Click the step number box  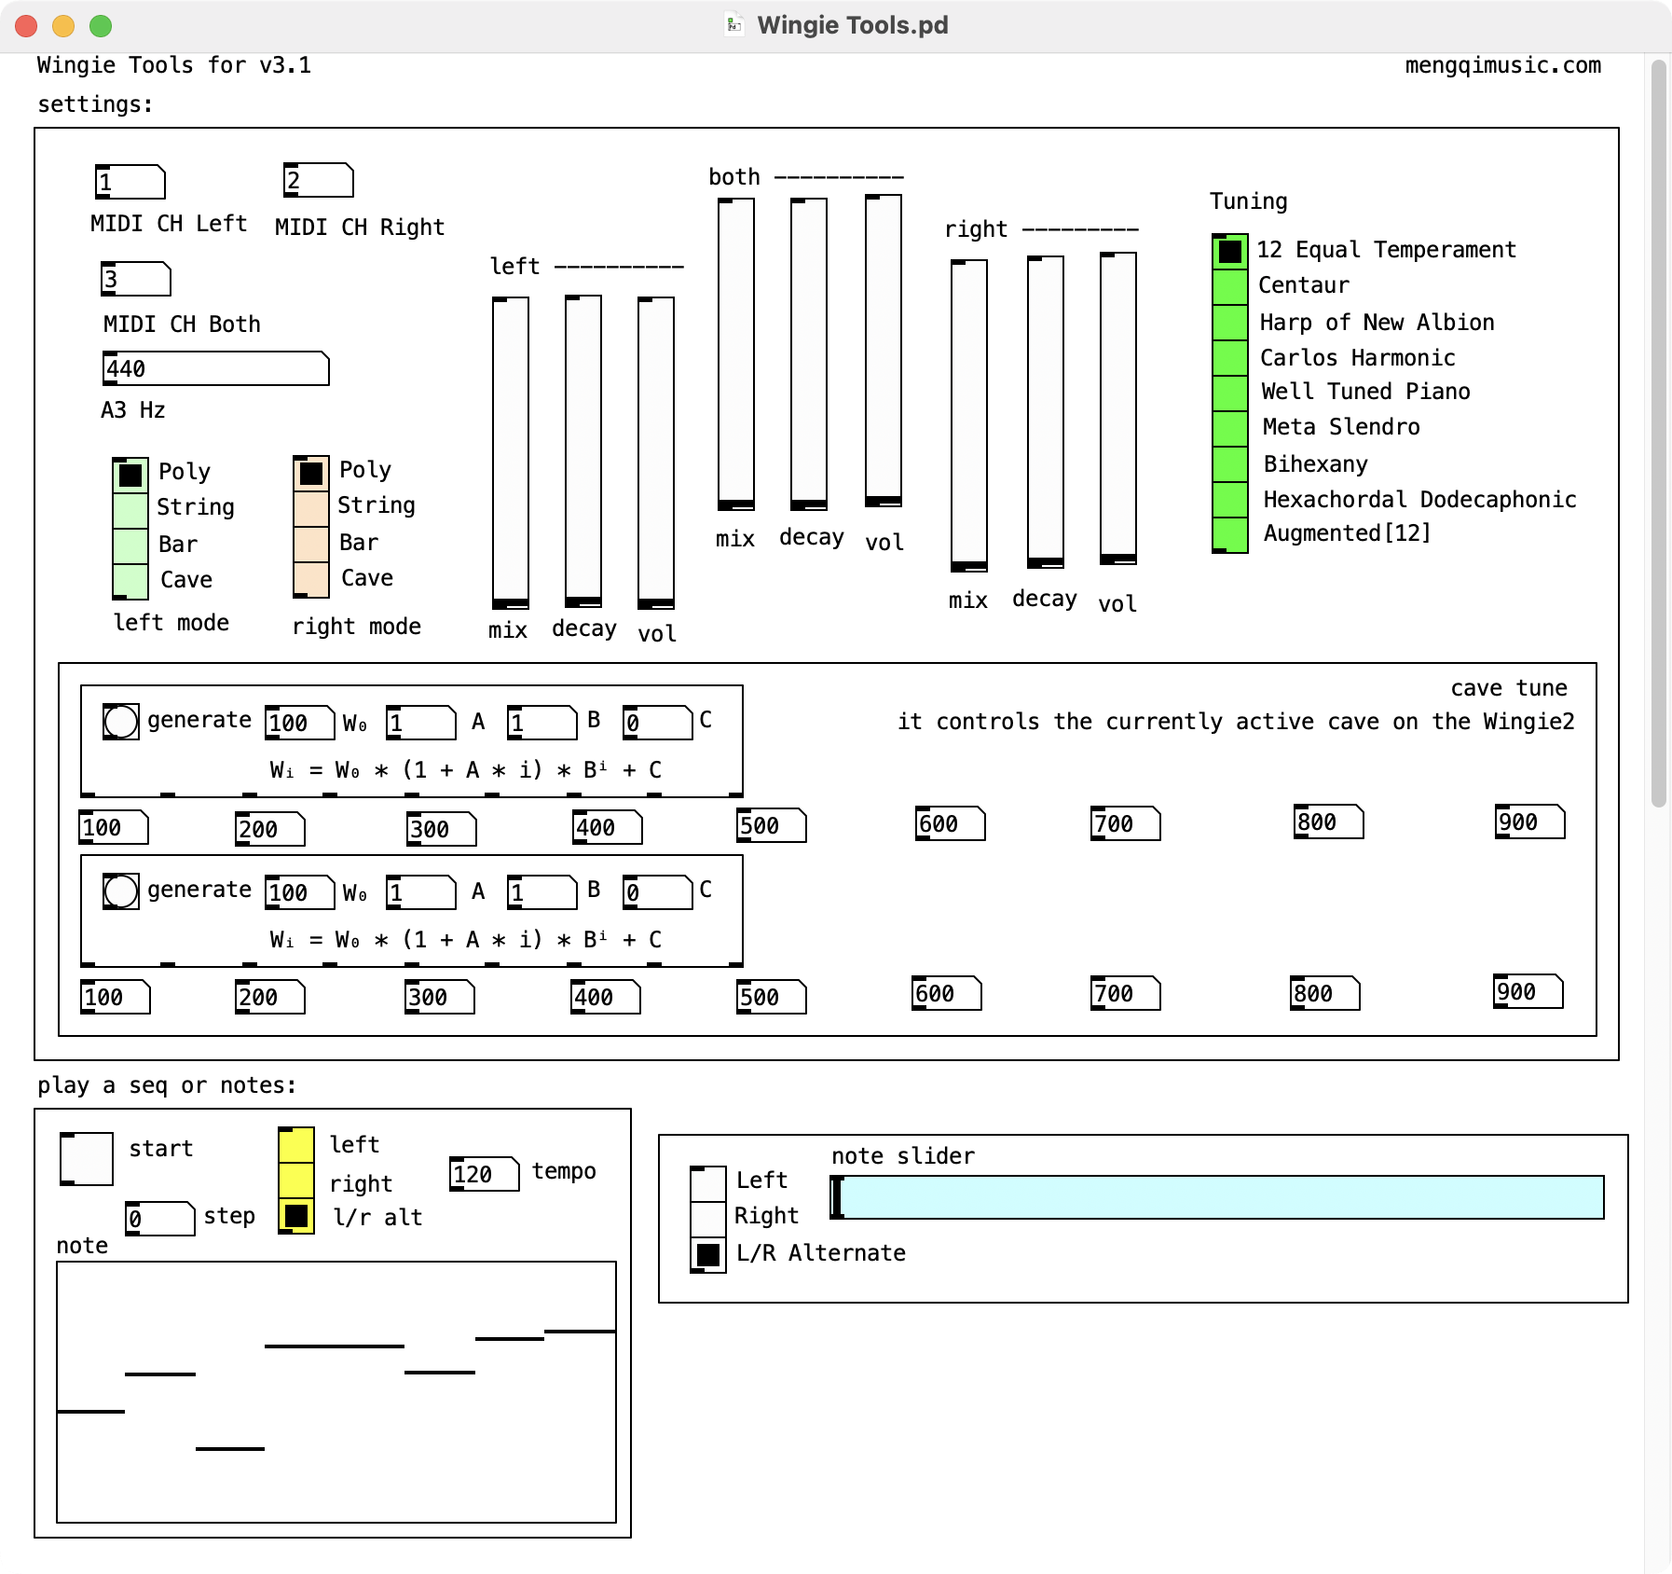tap(160, 1219)
